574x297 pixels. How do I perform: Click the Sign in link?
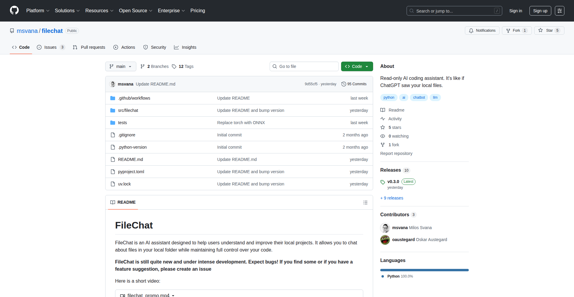(515, 11)
